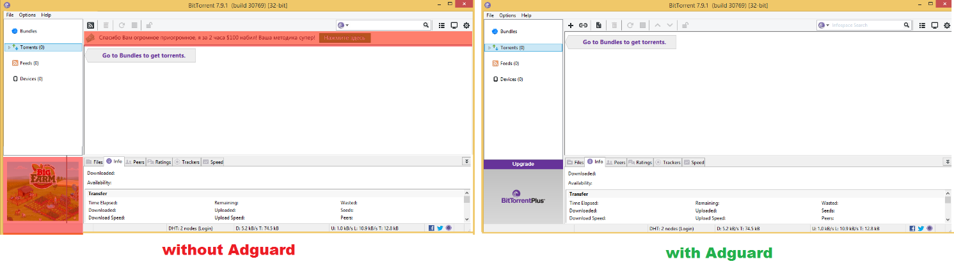Click the stop square icon in without-Adguard toolbar
The width and height of the screenshot is (954, 273).
coord(134,26)
